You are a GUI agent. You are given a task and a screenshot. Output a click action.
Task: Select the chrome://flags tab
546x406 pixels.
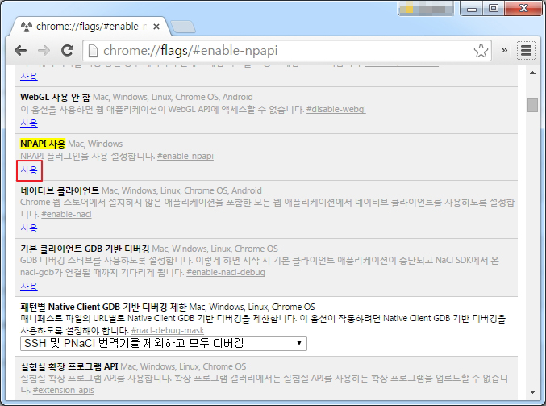point(89,24)
